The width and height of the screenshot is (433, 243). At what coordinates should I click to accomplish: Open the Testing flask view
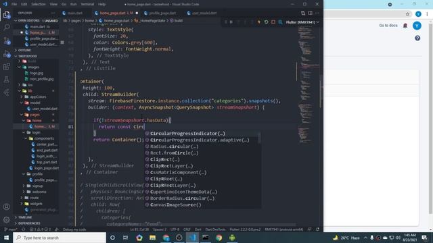(x=6, y=80)
